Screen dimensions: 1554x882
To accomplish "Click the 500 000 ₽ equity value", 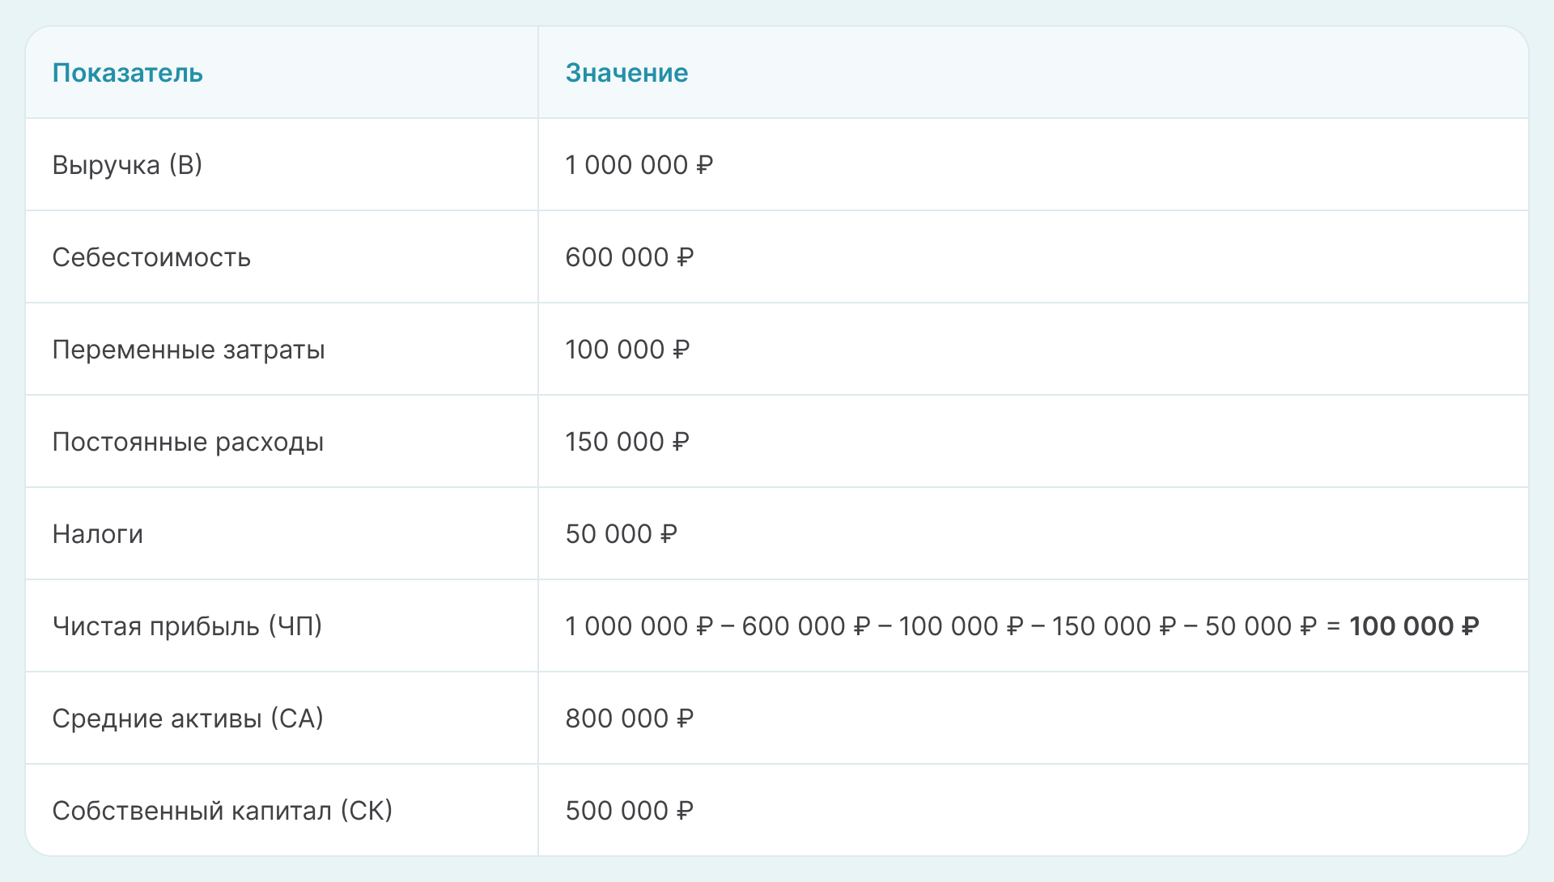I will point(629,811).
